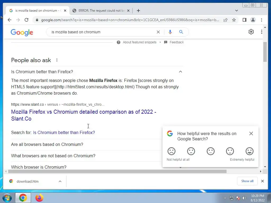Image resolution: width=271 pixels, height=203 pixels.
Task: Open the tab search dropdown arrow
Action: point(236,11)
